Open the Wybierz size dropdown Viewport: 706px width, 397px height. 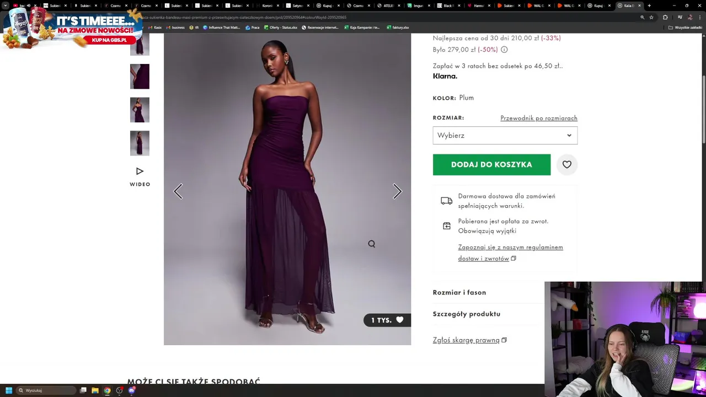[x=505, y=135]
